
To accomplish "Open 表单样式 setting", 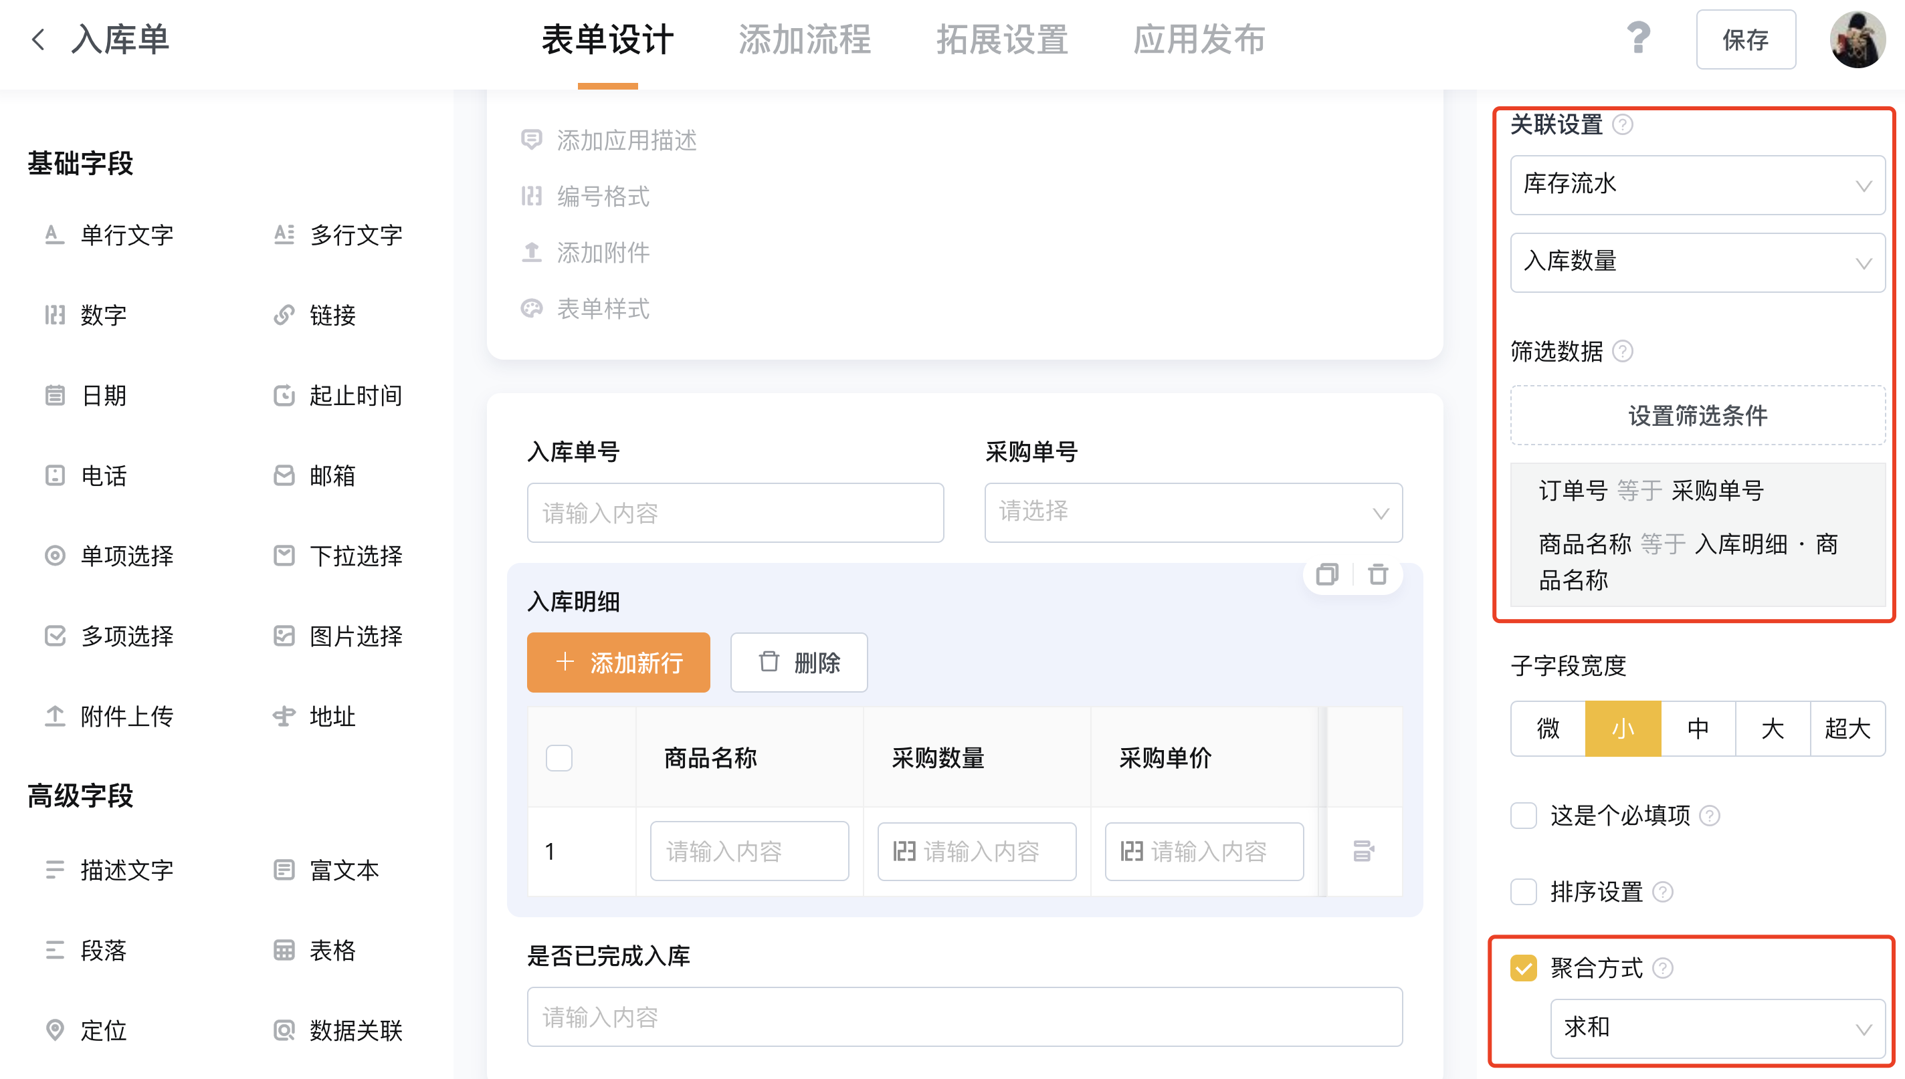I will tap(585, 309).
